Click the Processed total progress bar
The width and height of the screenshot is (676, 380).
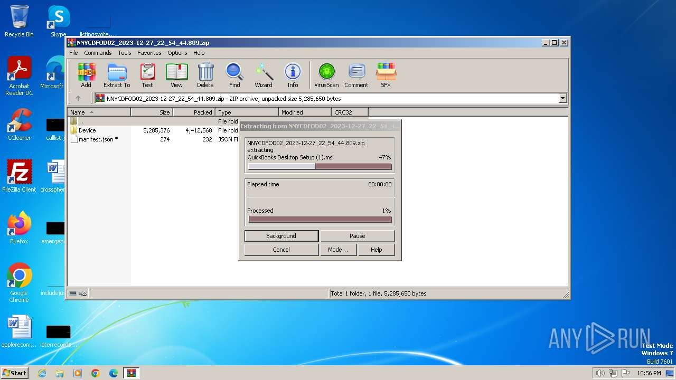pos(320,219)
